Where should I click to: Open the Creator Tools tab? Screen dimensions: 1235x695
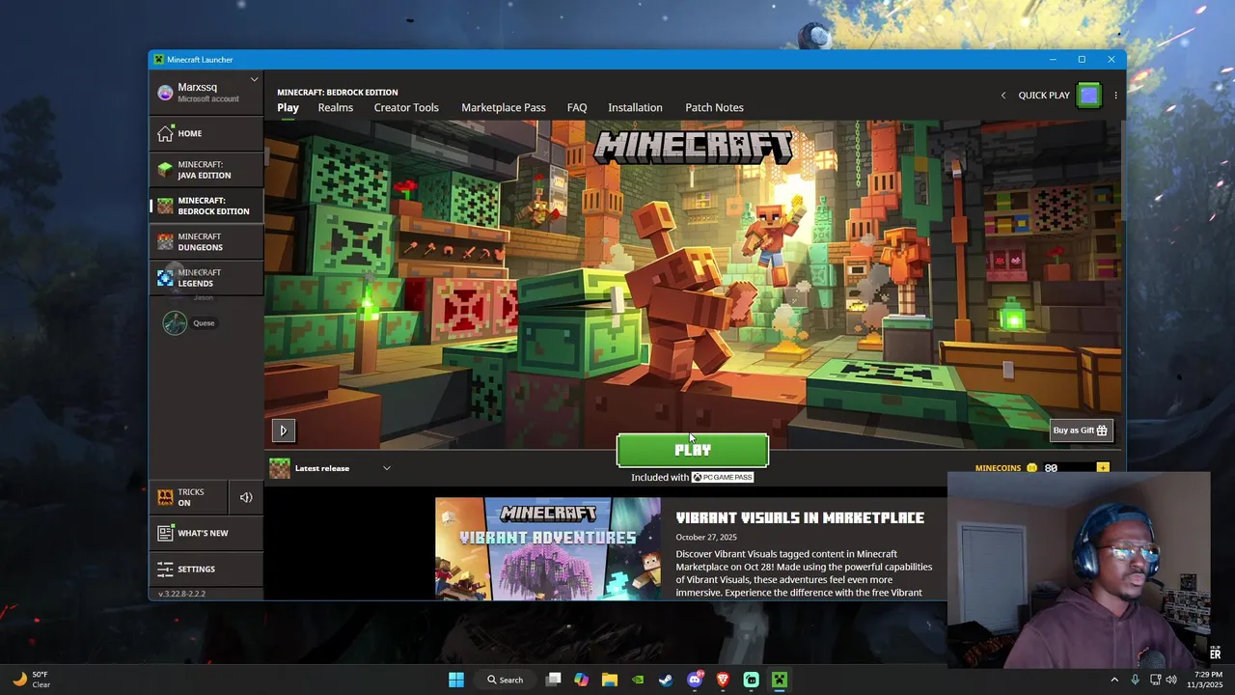(406, 107)
